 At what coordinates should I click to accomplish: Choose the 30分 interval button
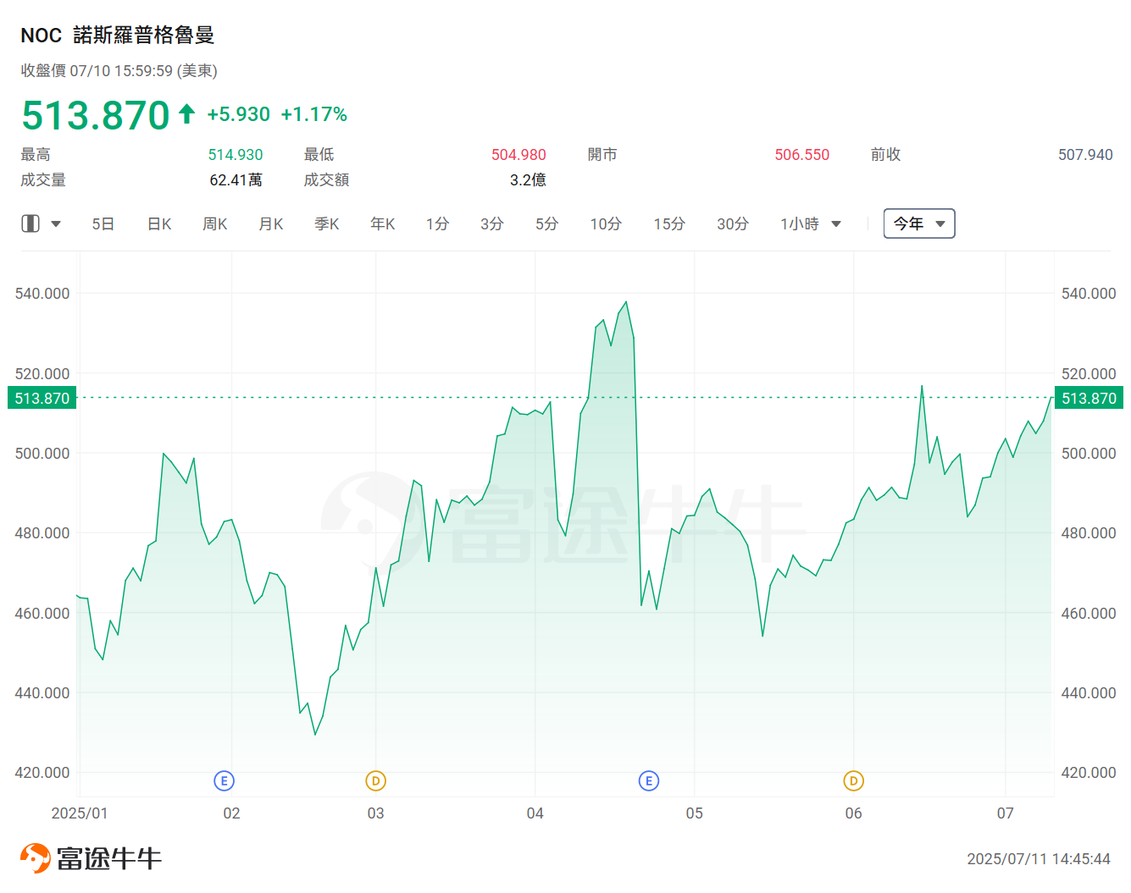click(x=733, y=223)
